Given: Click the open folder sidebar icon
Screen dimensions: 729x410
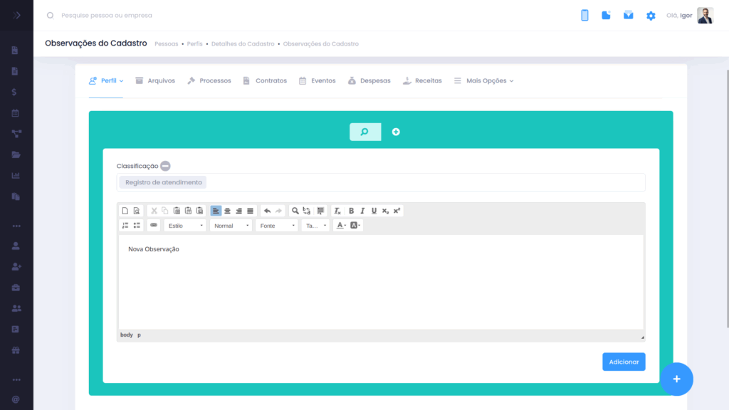Looking at the screenshot, I should point(16,154).
